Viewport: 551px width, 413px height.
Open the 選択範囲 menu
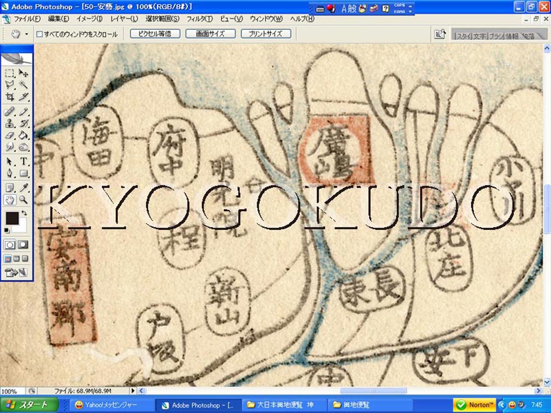(163, 19)
